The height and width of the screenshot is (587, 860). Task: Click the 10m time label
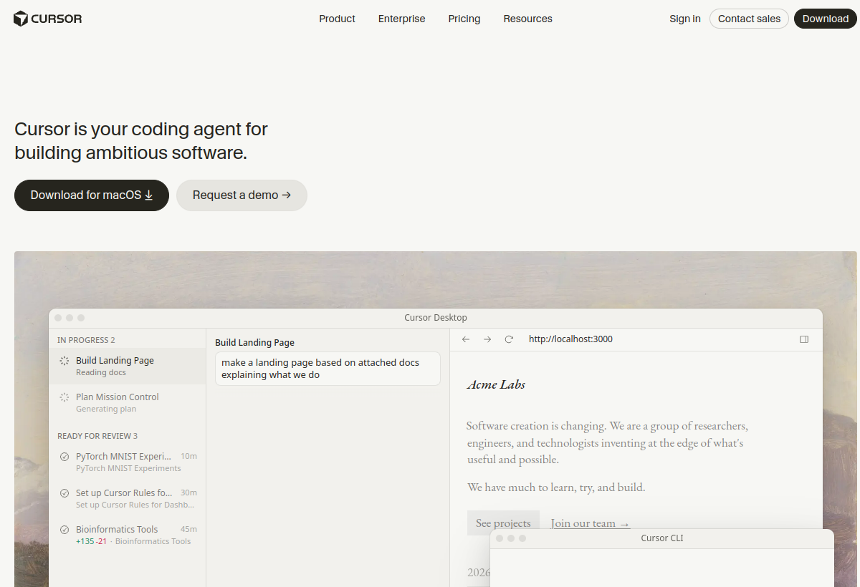coord(188,456)
